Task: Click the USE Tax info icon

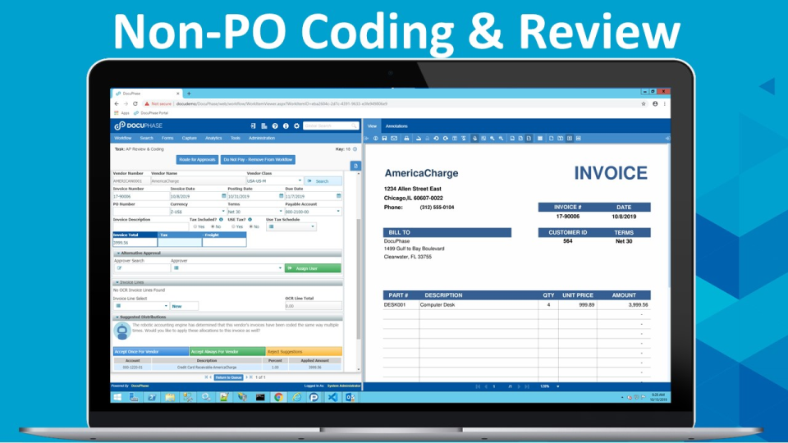Action: click(x=250, y=220)
